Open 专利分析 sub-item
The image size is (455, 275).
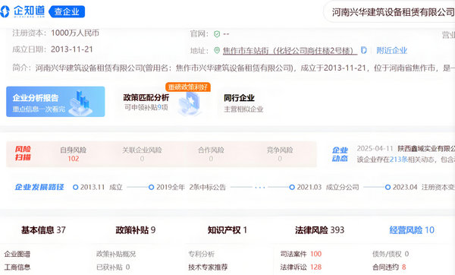[202, 254]
